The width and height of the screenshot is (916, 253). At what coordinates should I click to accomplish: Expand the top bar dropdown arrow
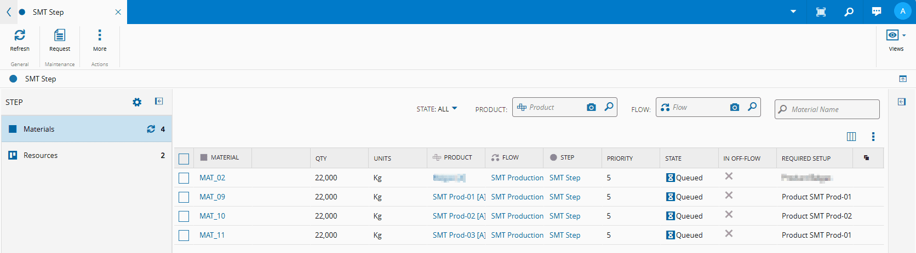point(793,12)
